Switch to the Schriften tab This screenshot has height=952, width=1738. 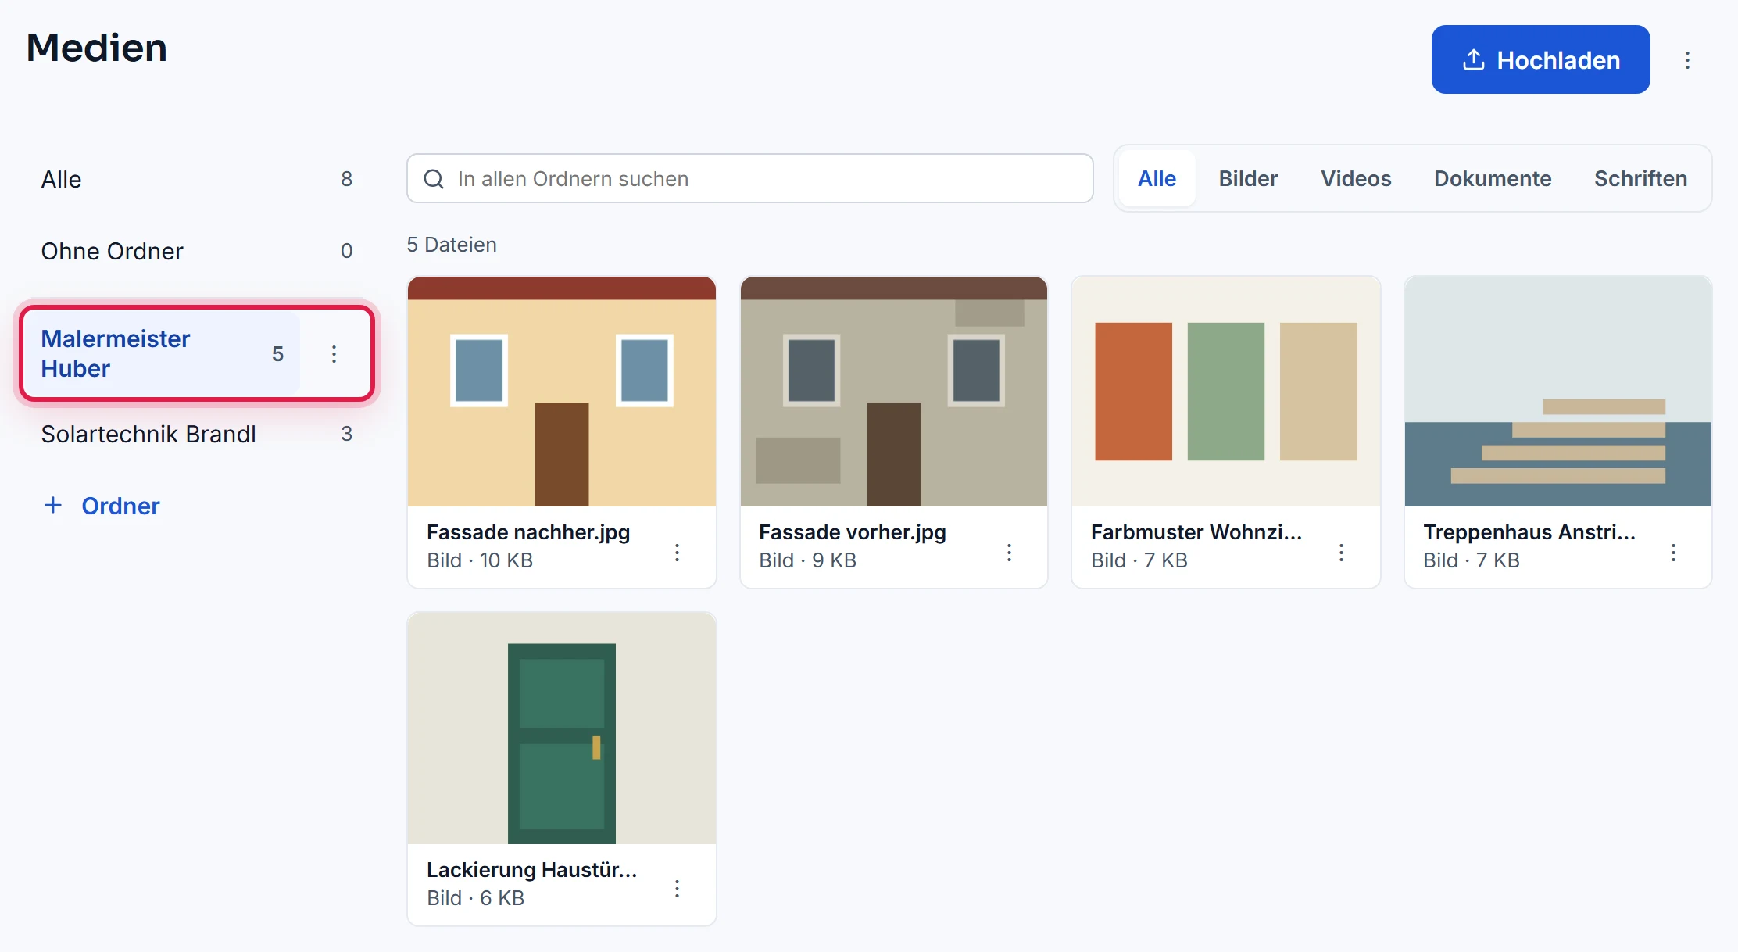(x=1640, y=178)
